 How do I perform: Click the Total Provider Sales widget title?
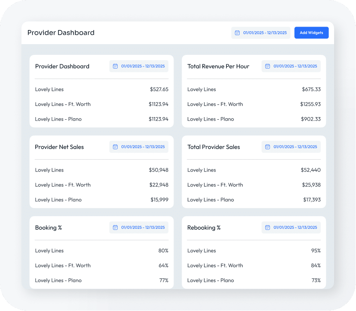pyautogui.click(x=213, y=147)
